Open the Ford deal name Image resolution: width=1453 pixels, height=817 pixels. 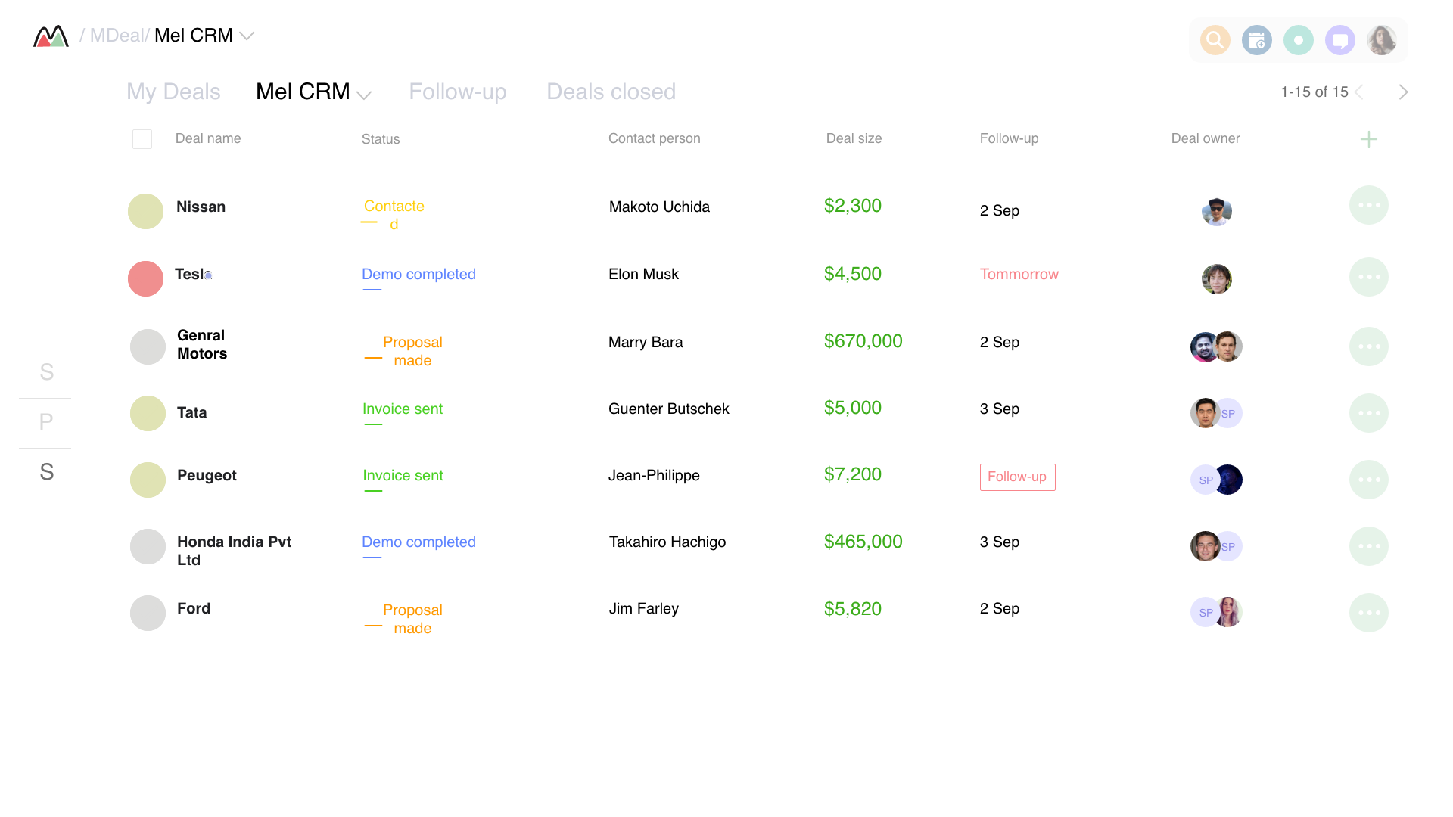(194, 609)
